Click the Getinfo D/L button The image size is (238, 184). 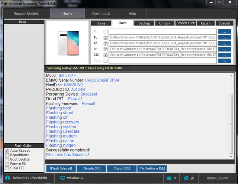(91, 168)
